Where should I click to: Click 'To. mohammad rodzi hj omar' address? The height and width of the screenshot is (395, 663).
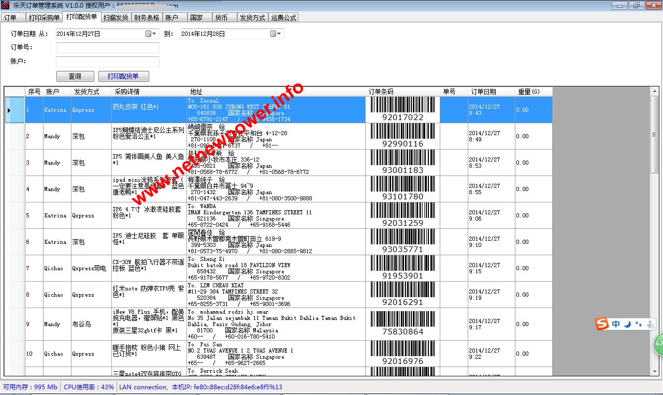(276, 324)
